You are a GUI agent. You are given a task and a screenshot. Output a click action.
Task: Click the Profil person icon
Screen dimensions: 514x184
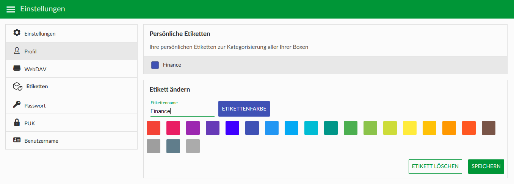(x=17, y=51)
